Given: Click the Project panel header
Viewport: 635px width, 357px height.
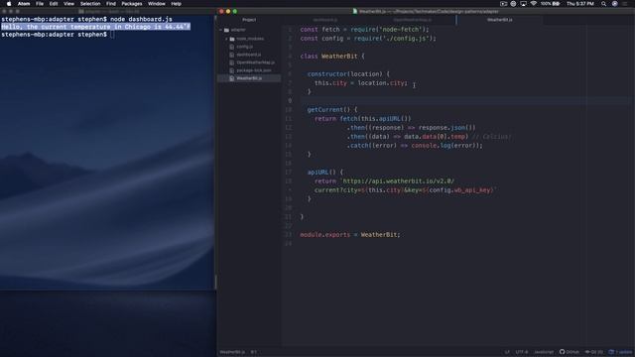Looking at the screenshot, I should click(249, 20).
